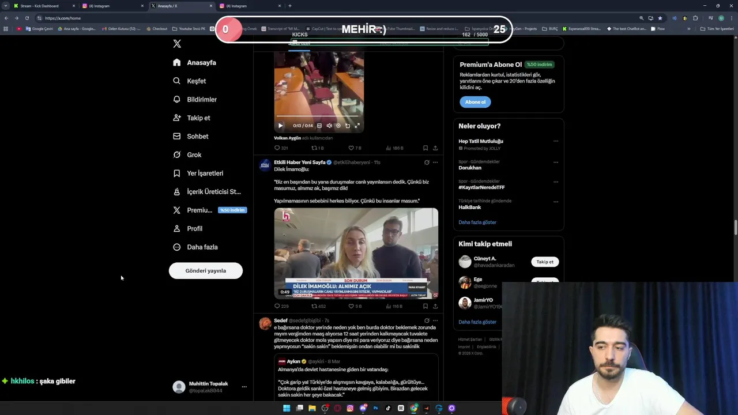The image size is (738, 415).
Task: Click Daha fazla göster under Kimi takip etmeli
Action: pyautogui.click(x=477, y=322)
